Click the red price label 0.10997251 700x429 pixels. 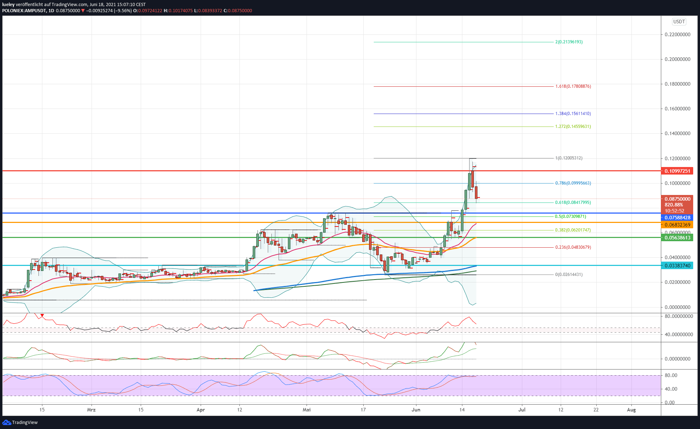pos(677,171)
